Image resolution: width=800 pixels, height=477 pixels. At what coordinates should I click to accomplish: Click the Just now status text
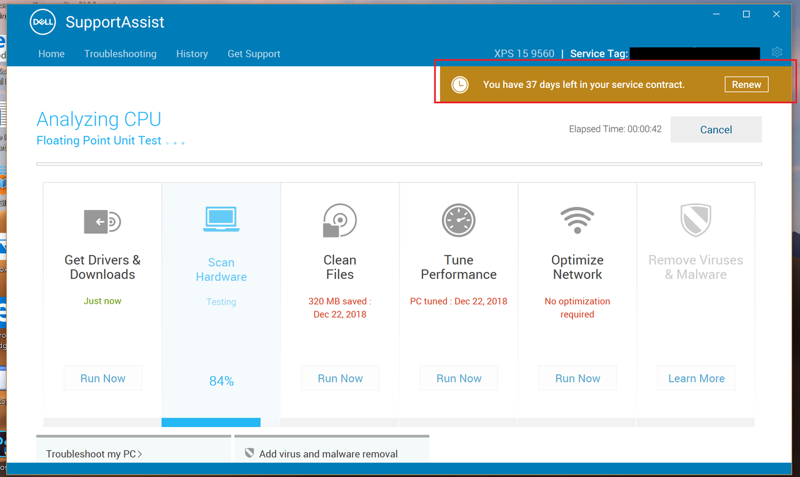(x=102, y=301)
